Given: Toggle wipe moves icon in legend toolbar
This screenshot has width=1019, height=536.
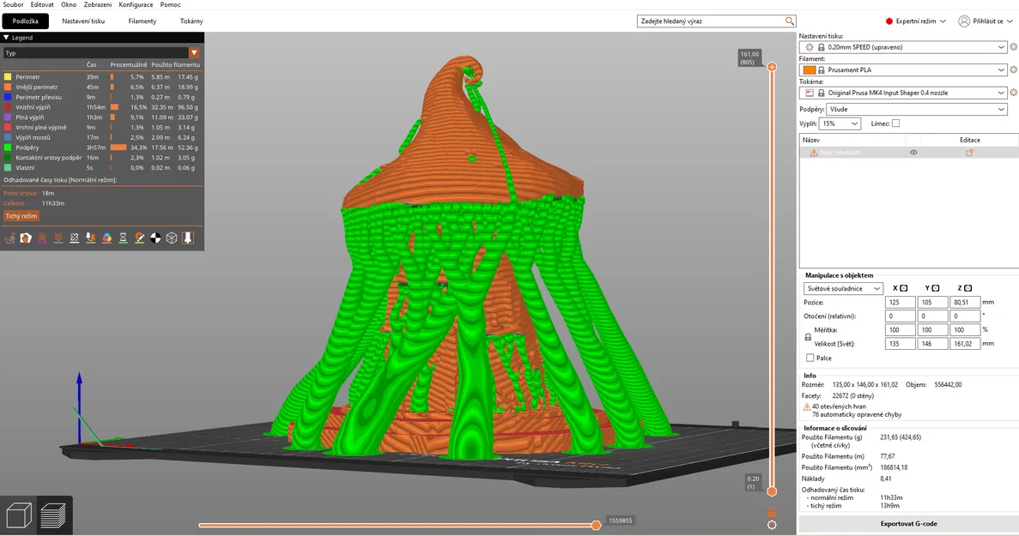Looking at the screenshot, I should pos(26,238).
